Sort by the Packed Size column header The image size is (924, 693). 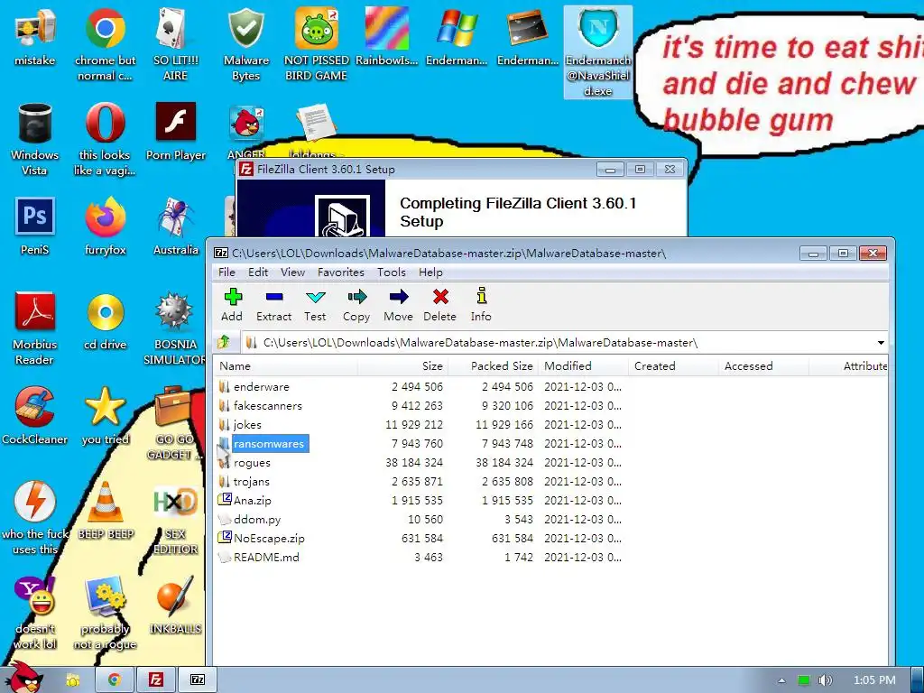point(494,366)
